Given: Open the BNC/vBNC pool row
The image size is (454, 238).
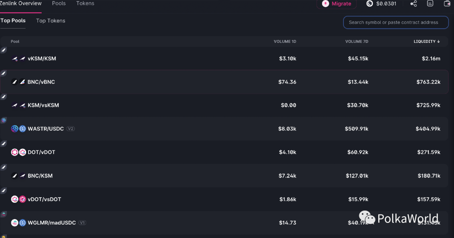Looking at the screenshot, I should coord(41,82).
